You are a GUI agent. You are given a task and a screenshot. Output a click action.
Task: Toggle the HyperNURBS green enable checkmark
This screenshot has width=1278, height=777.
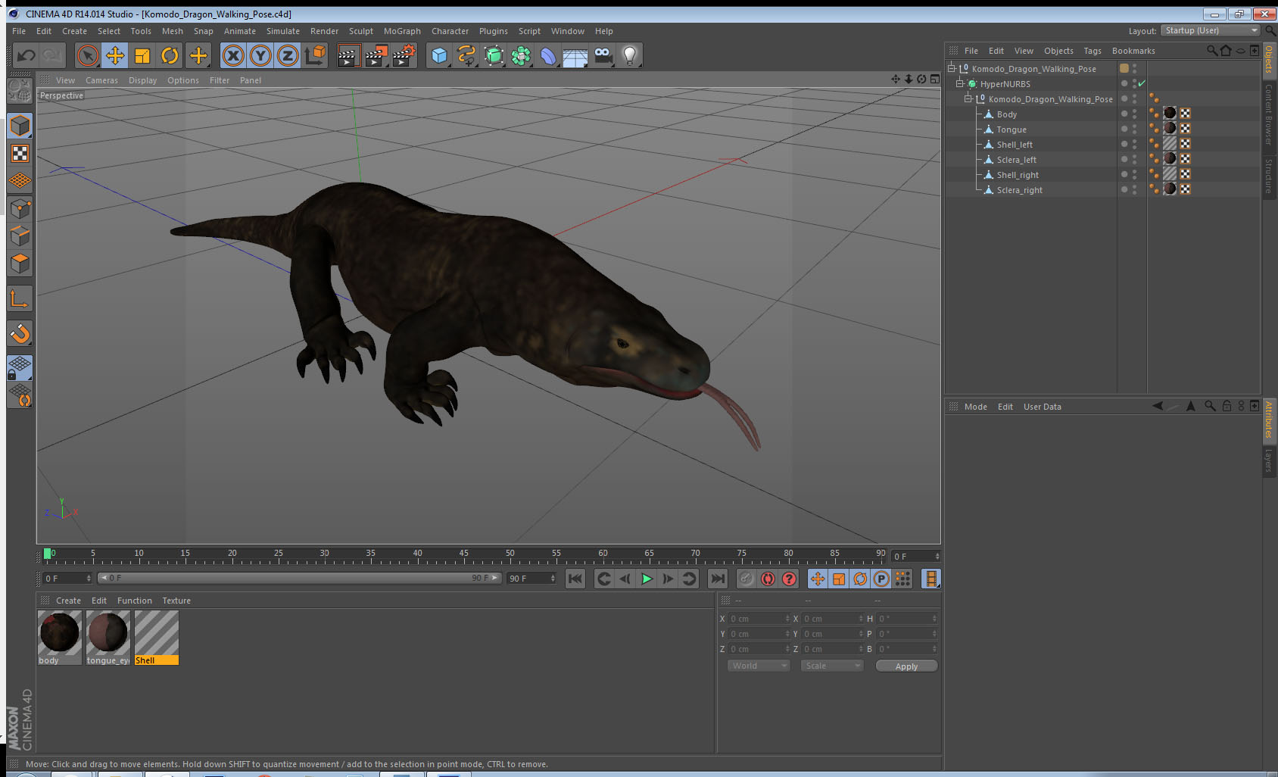(x=1142, y=84)
